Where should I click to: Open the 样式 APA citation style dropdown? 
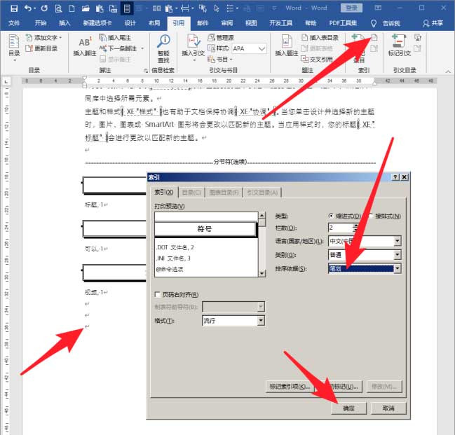coord(262,48)
